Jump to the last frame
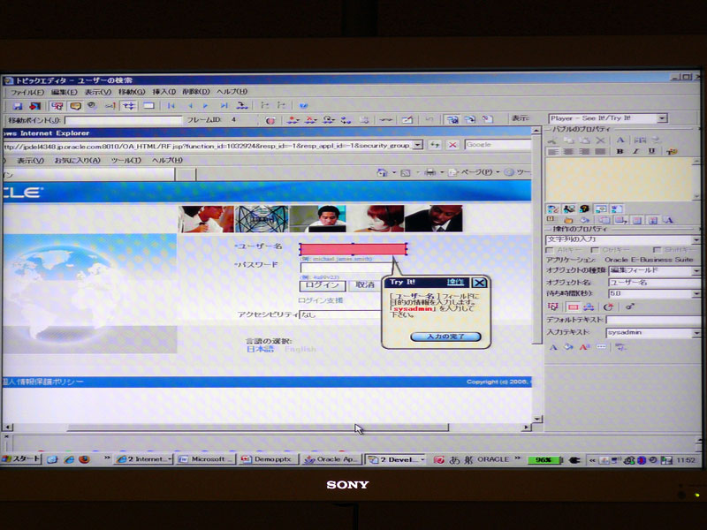Viewport: 707px width, 530px height. 224,106
